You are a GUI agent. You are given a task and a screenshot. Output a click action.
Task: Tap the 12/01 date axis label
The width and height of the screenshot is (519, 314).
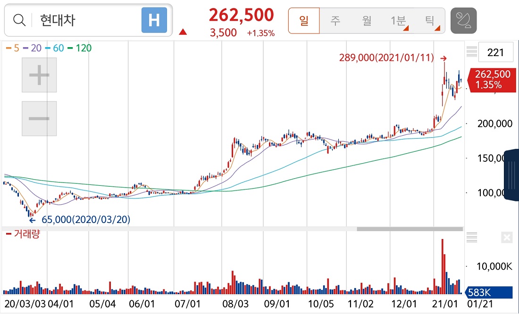coord(404,304)
